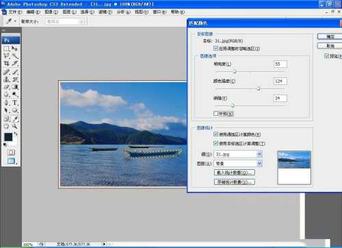Click the 颜色强度 color intensity slider handle
Image resolution: width=342 pixels, height=248 pixels.
click(259, 88)
